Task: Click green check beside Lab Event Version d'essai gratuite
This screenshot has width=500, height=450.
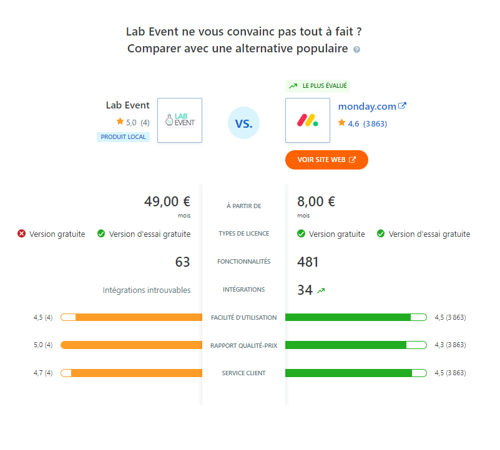Action: (101, 234)
